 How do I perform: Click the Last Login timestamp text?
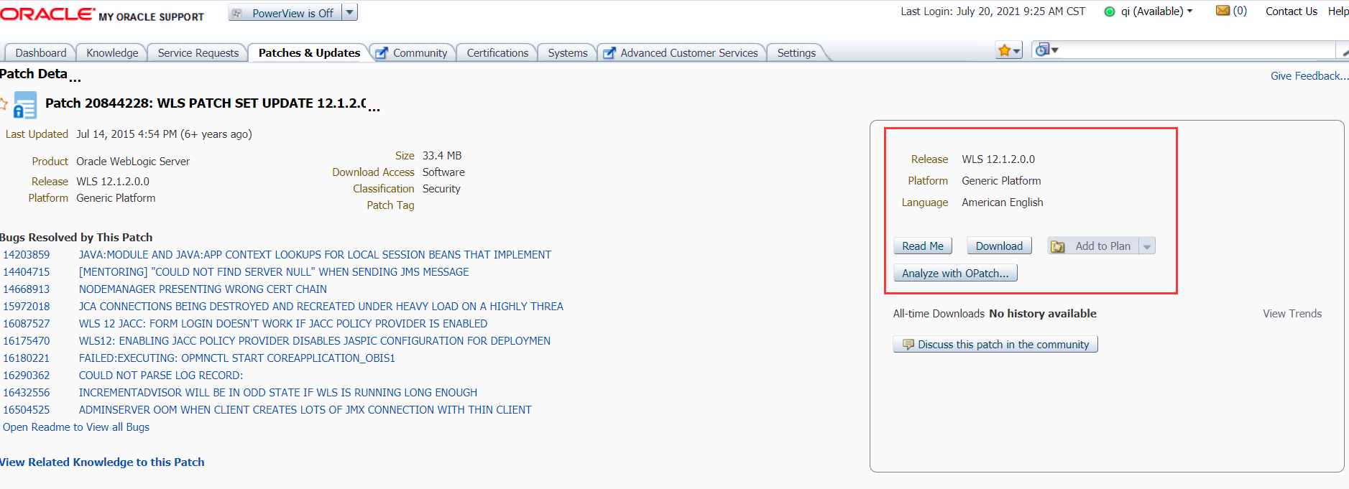pyautogui.click(x=993, y=11)
